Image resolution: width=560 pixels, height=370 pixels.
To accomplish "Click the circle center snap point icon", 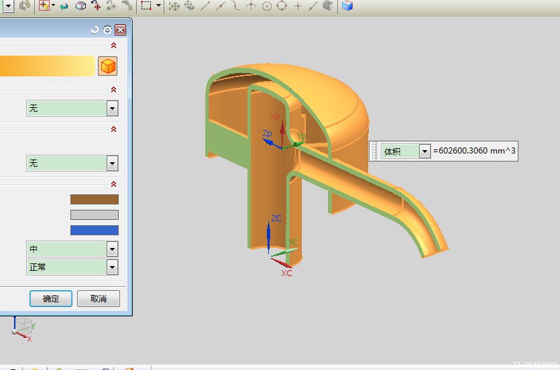I will [x=267, y=6].
